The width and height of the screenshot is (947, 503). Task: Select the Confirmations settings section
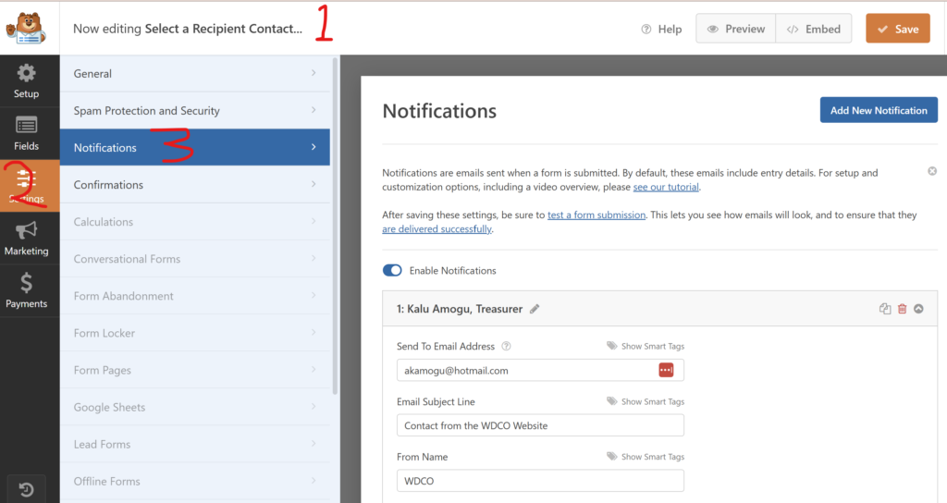[194, 185]
